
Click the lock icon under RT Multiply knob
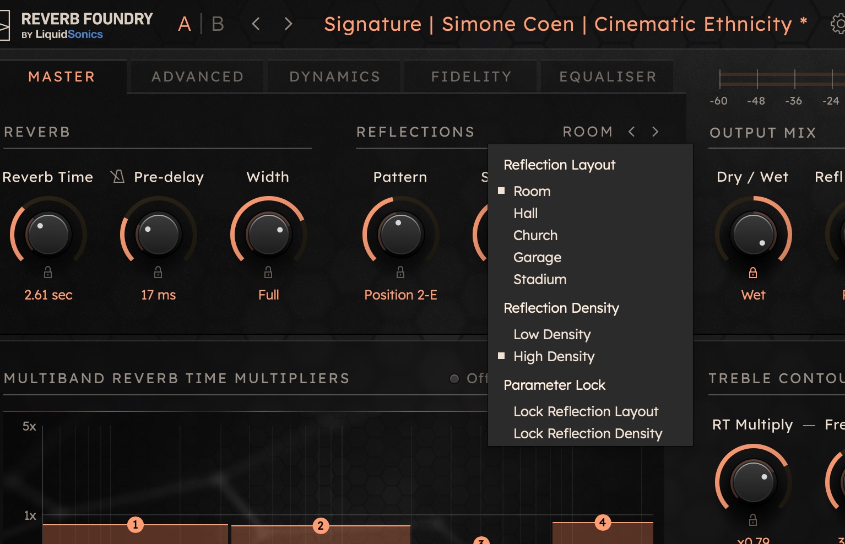click(753, 520)
